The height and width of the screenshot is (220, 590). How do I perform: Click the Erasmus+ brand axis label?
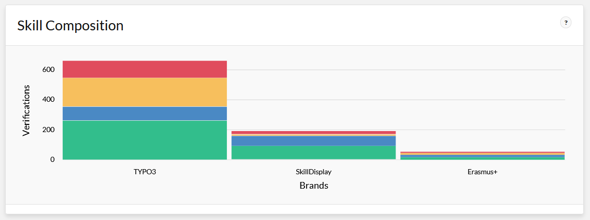pyautogui.click(x=482, y=172)
